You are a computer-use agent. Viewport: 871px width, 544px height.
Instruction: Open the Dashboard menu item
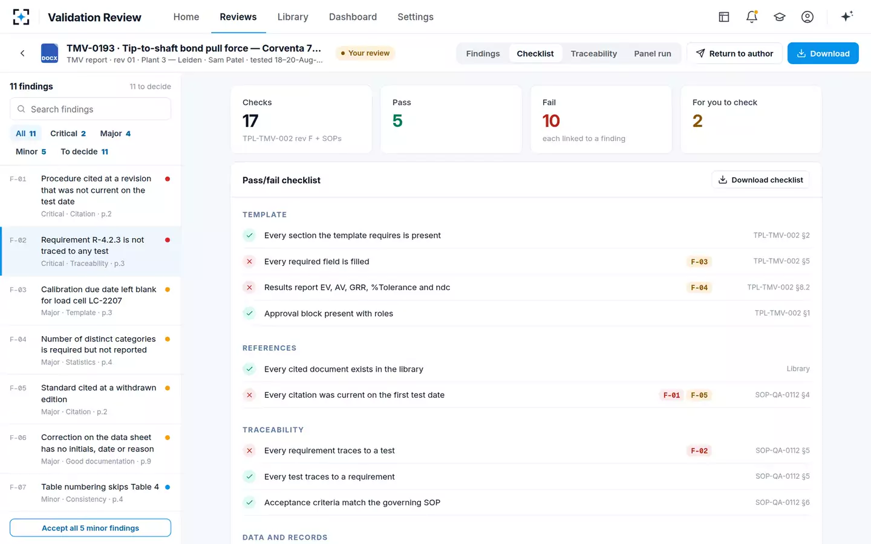353,17
